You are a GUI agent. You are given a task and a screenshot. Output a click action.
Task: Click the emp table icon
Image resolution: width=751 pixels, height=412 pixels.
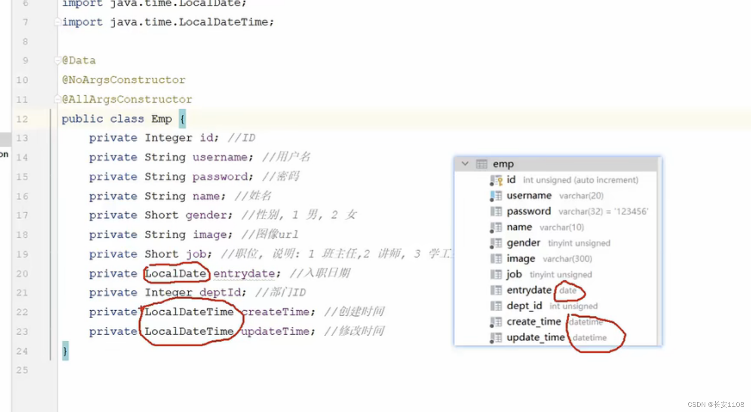(481, 164)
